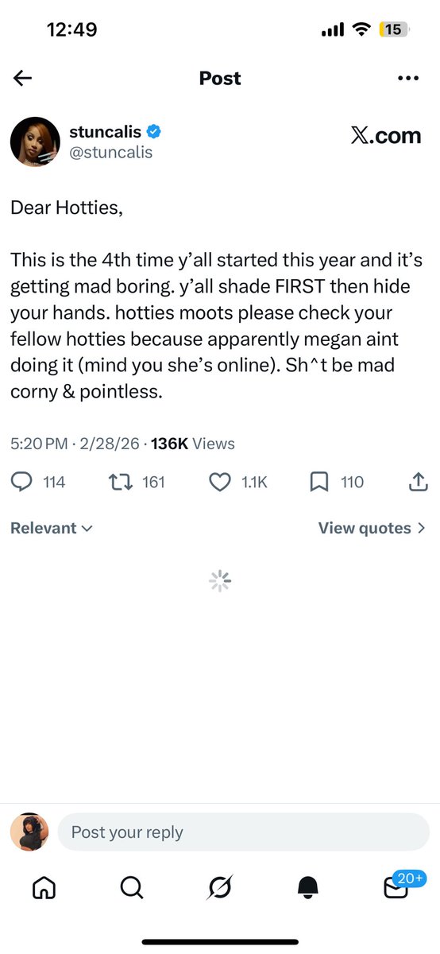Tap your own avatar beside reply box
Viewport: 440px width, 954px height.
29,832
